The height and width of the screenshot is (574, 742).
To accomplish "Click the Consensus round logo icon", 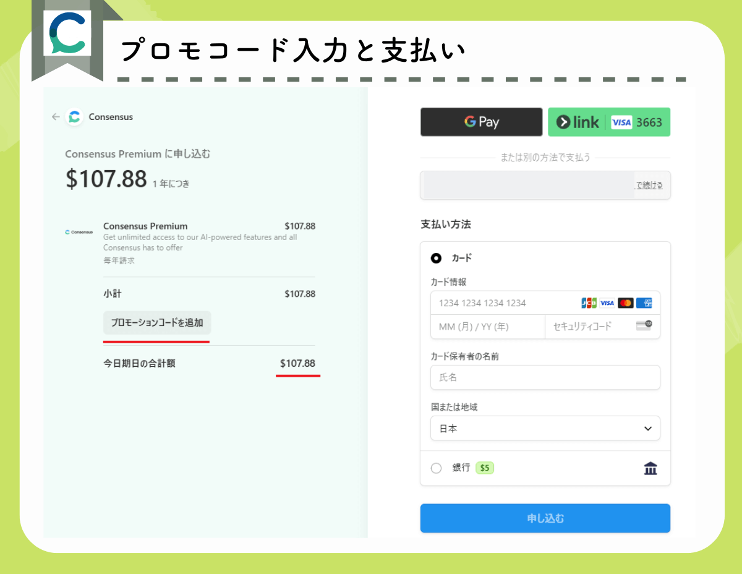I will [x=74, y=117].
